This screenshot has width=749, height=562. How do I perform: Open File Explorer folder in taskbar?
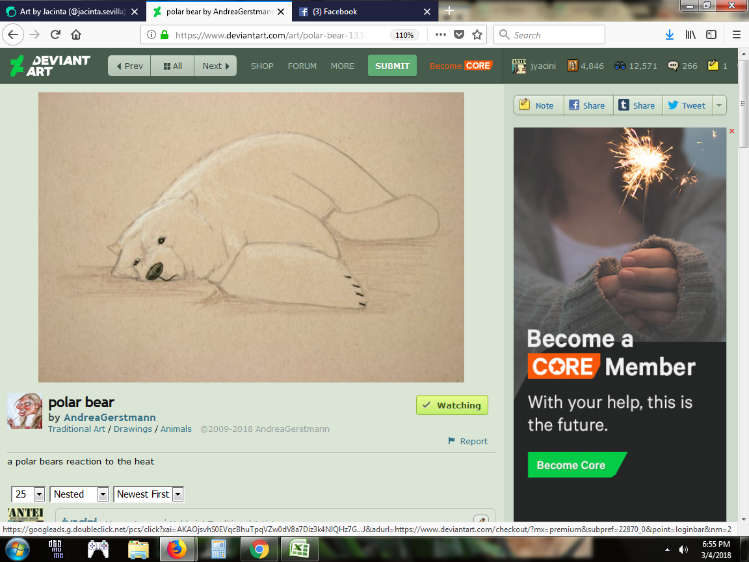tap(138, 549)
